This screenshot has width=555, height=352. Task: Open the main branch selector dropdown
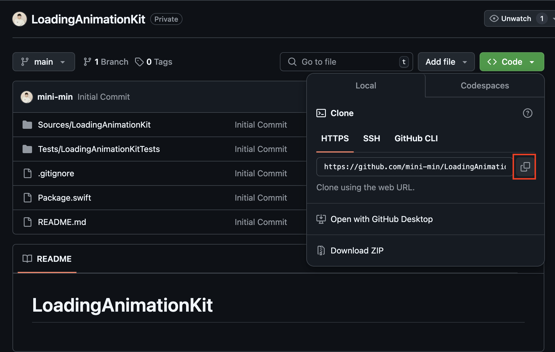pyautogui.click(x=44, y=62)
